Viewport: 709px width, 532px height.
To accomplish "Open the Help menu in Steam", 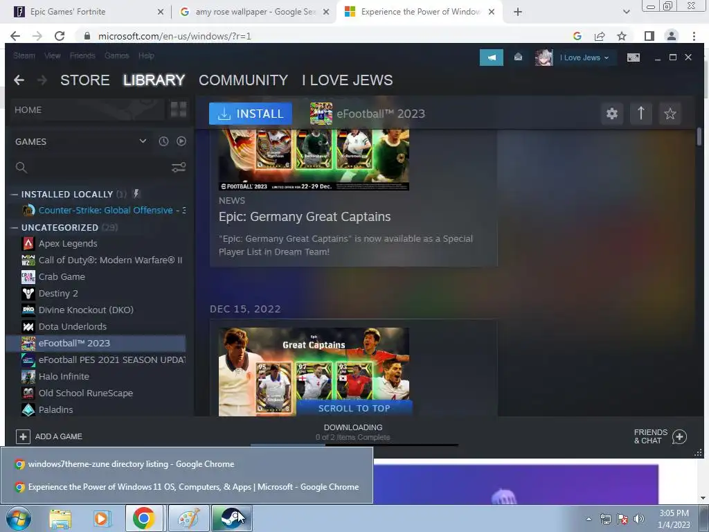I will coord(146,55).
